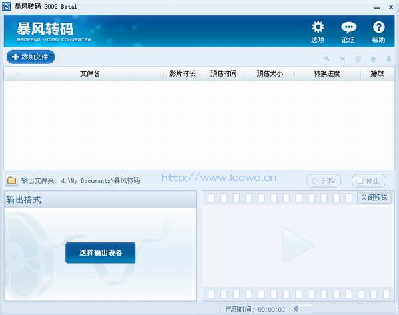
Task: Minimize the 暴风转码 window
Action: coord(377,8)
